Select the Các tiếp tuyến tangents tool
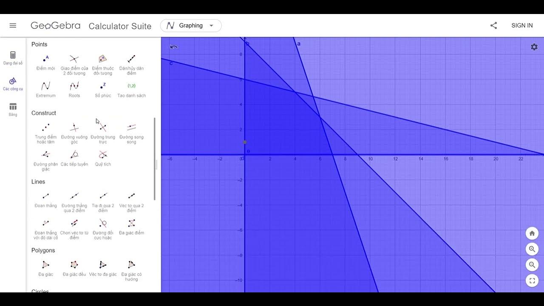The image size is (544, 306). [74, 159]
